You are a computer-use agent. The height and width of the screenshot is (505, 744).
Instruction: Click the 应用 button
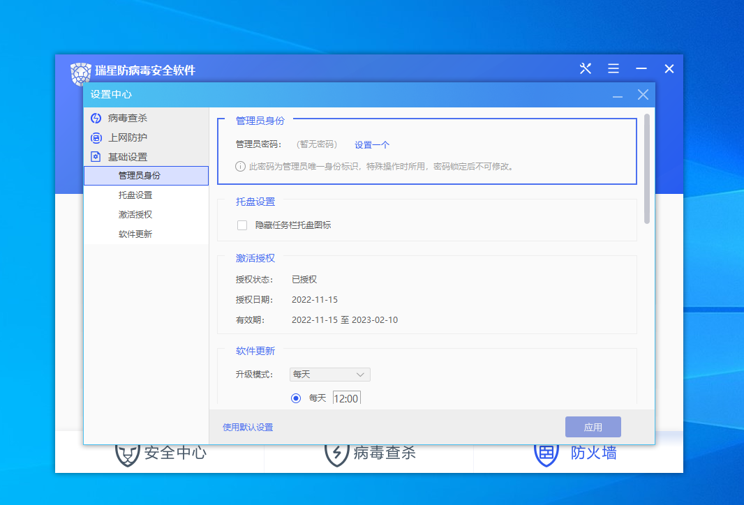coord(593,428)
